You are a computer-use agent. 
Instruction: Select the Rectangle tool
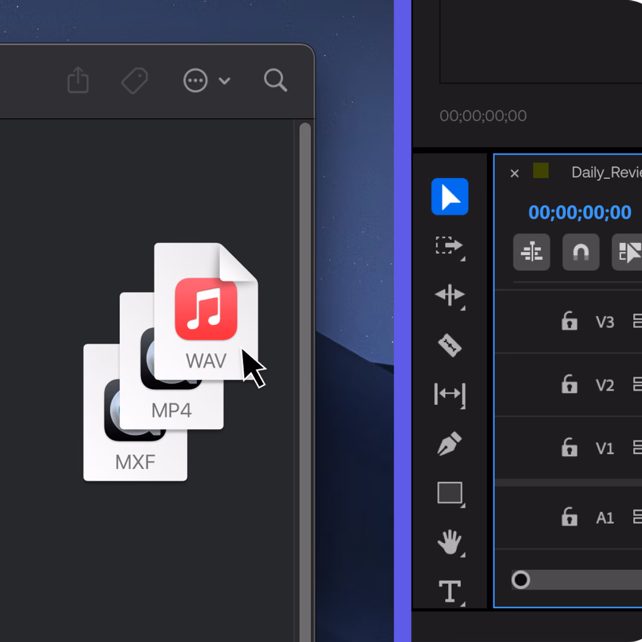tap(450, 493)
